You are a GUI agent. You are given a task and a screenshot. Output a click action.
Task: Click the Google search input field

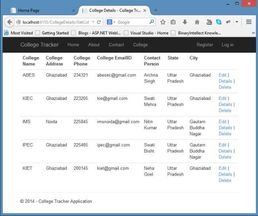click(132, 22)
